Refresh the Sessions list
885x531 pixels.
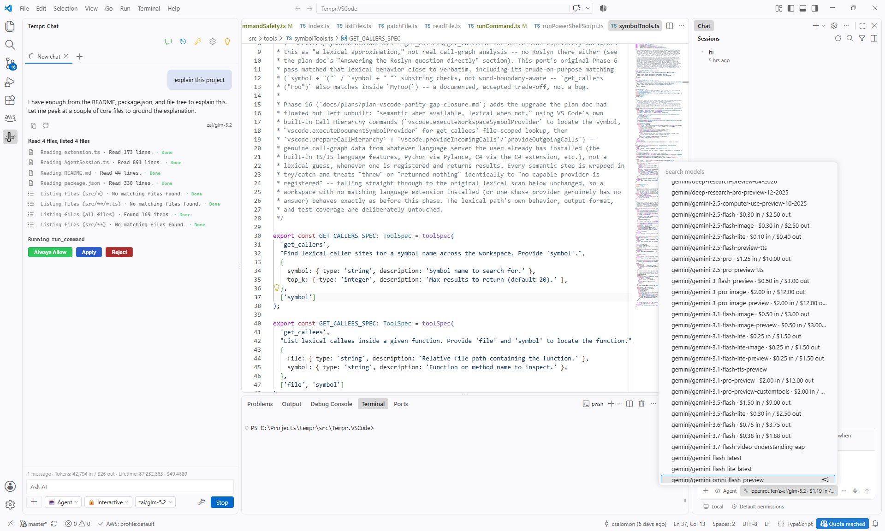coord(838,38)
